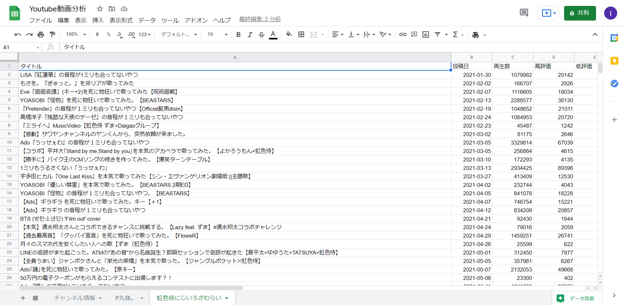
Task: Open the データ探索 explore button
Action: click(x=576, y=298)
